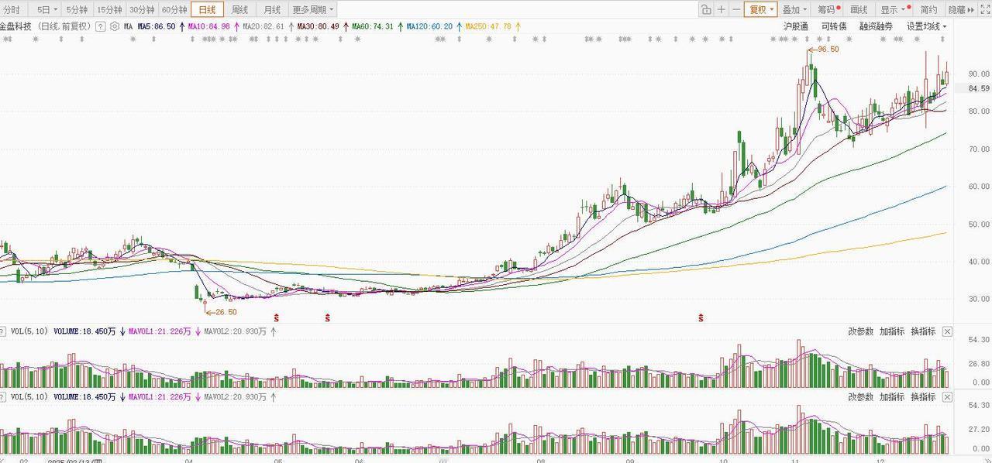Screen dimensions: 992x463
Task: Toggle the 筹码 chip distribution panel
Action: tap(828, 10)
